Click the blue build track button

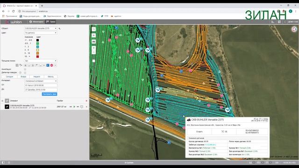point(50,94)
